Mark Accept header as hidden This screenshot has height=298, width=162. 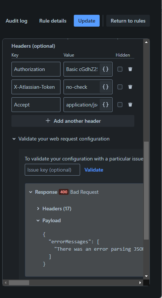[x=120, y=105]
